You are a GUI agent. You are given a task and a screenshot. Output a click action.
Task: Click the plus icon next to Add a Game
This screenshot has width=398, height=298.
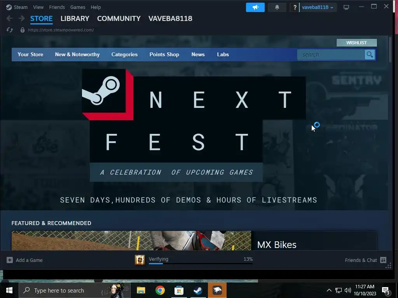click(10, 260)
